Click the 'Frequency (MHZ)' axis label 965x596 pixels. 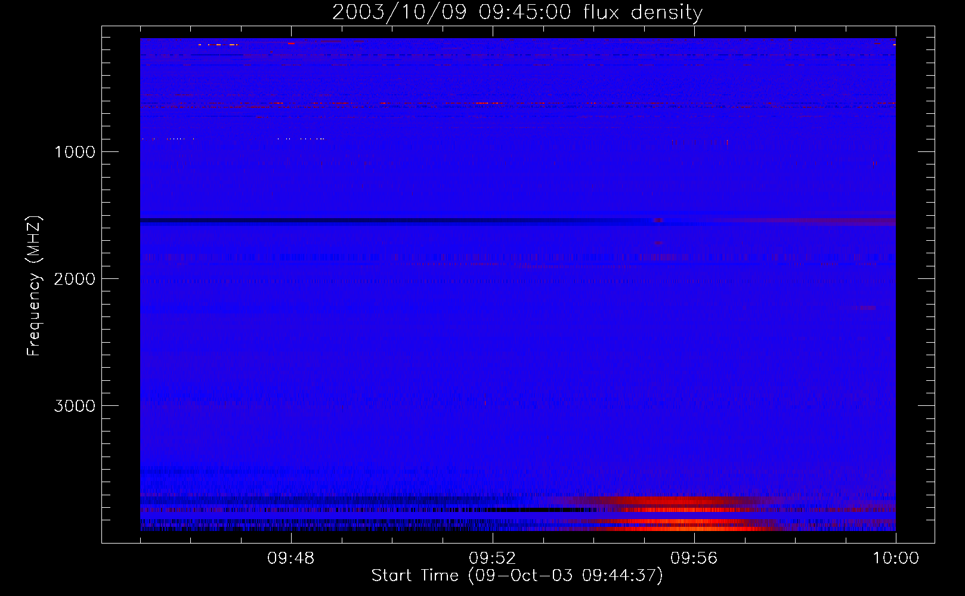(x=34, y=286)
